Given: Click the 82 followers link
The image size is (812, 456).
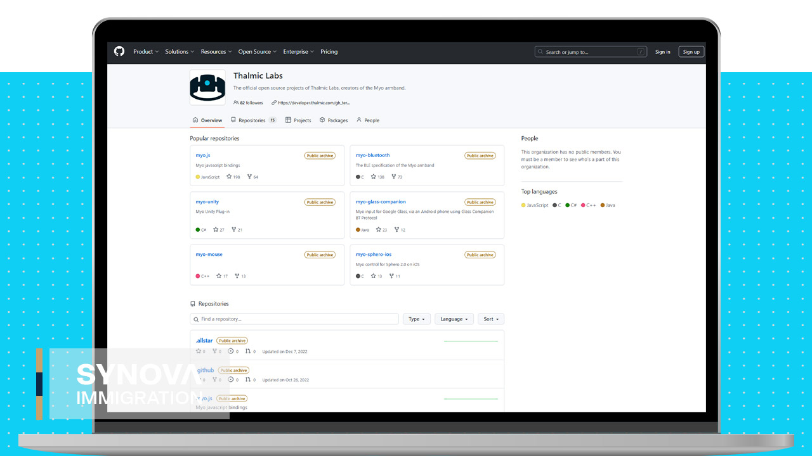Looking at the screenshot, I should pyautogui.click(x=248, y=103).
